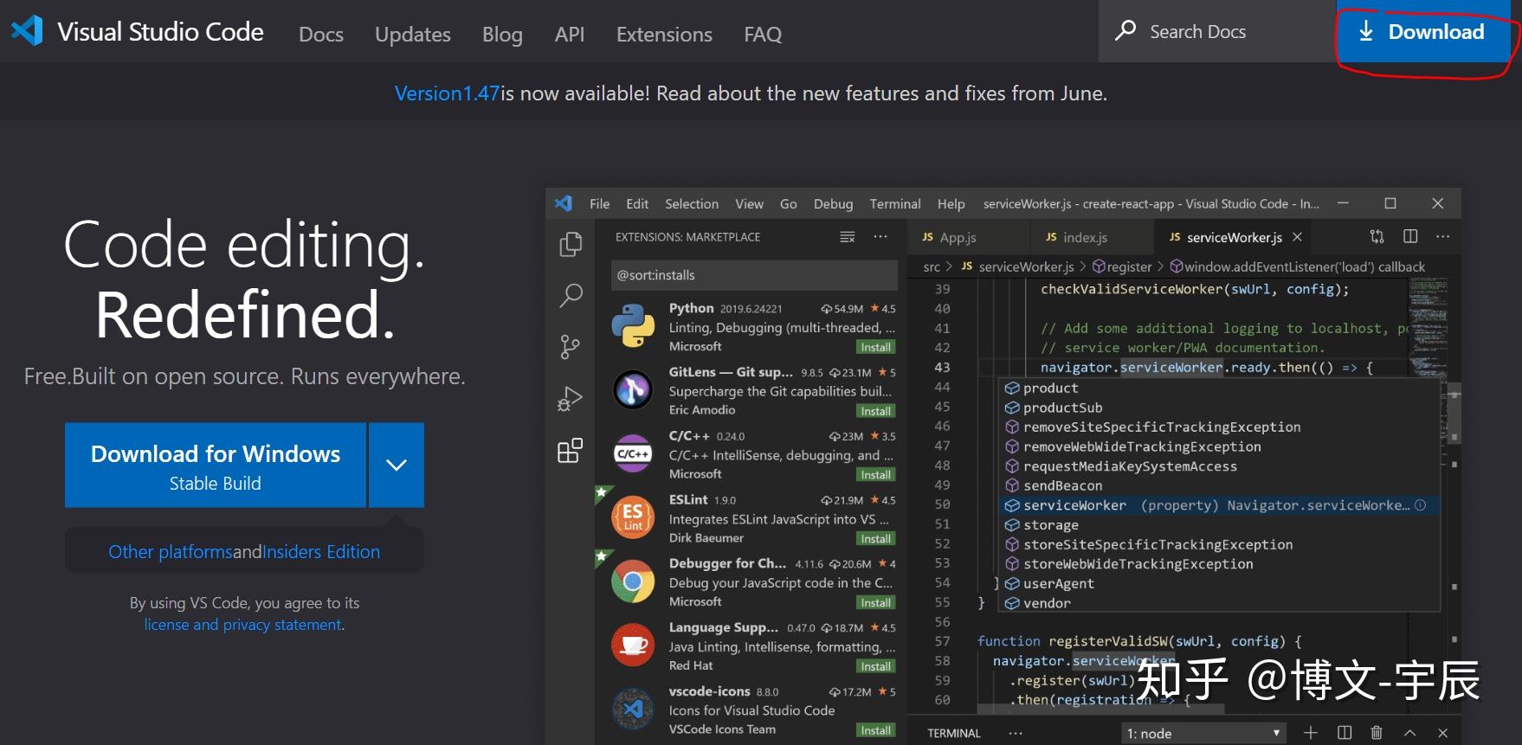1522x745 pixels.
Task: Open the Version 1.47 link
Action: point(447,93)
